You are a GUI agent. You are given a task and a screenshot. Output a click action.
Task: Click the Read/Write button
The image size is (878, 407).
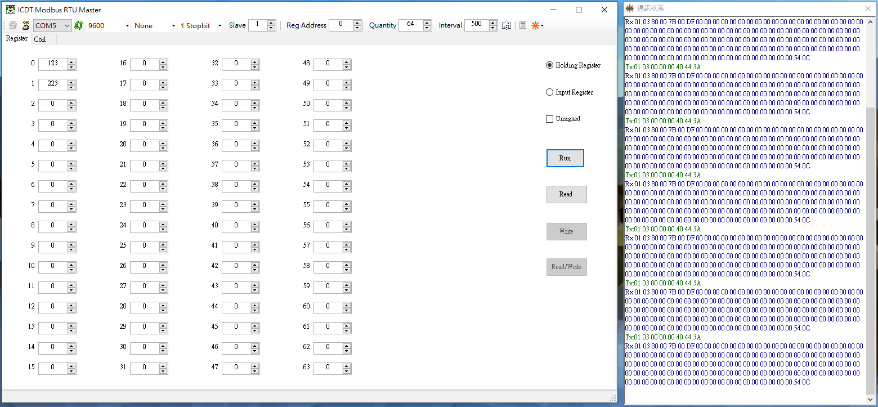[x=566, y=267]
